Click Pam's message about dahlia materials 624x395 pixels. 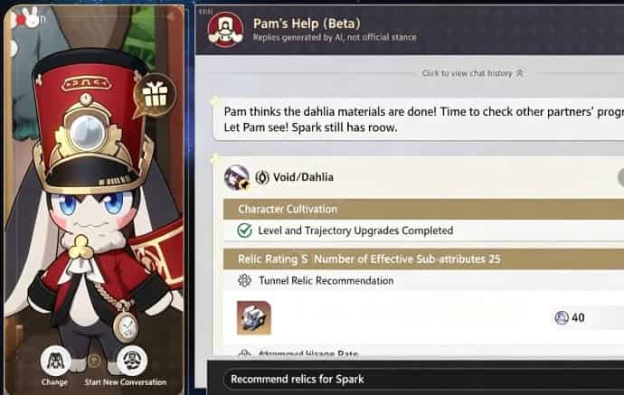coord(419,119)
